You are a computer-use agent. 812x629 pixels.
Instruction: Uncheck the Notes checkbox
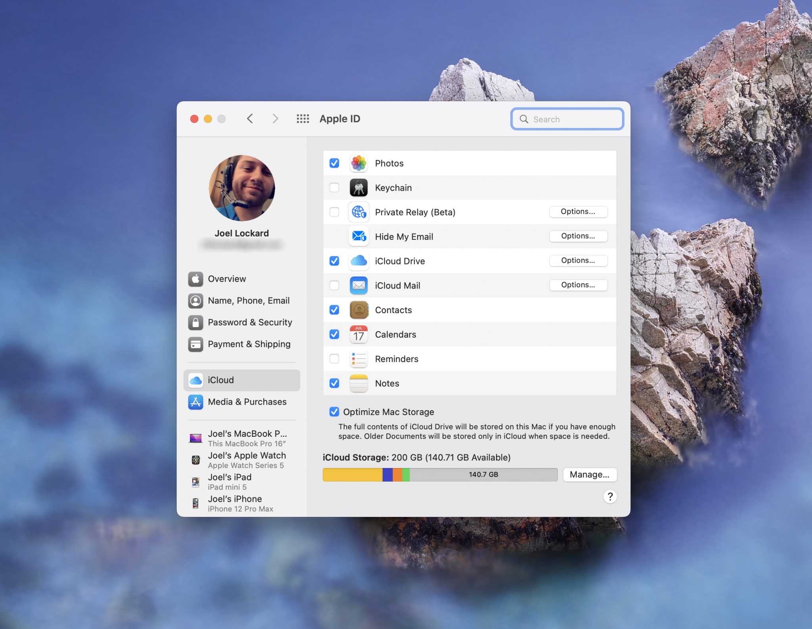pos(334,383)
